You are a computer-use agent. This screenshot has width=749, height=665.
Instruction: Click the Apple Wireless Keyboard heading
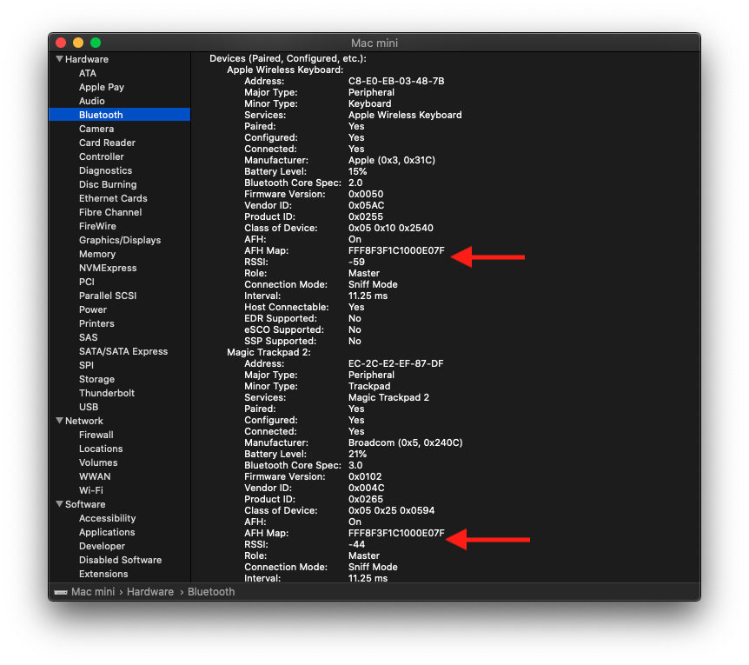(285, 70)
